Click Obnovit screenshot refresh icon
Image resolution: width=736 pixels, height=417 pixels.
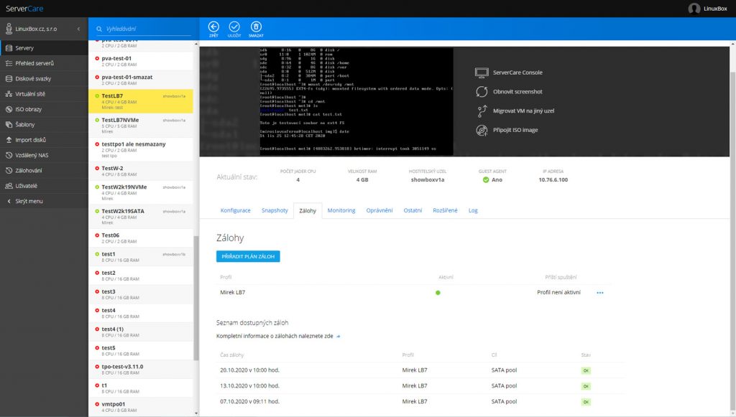click(482, 92)
